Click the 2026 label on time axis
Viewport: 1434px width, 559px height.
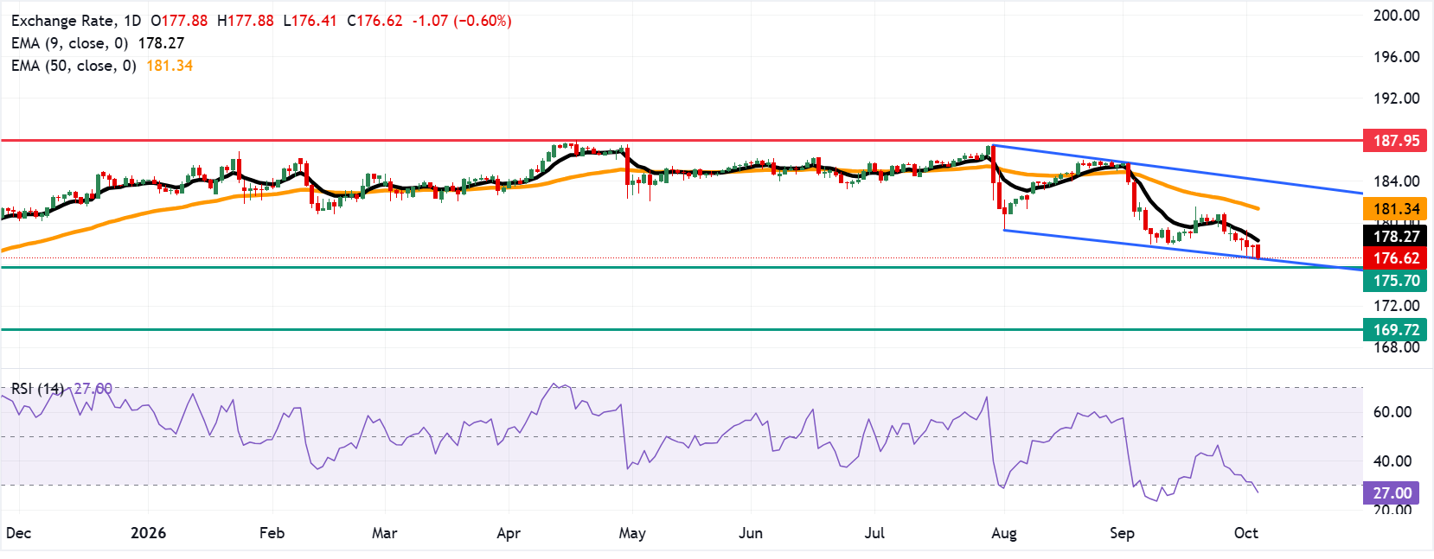[148, 533]
